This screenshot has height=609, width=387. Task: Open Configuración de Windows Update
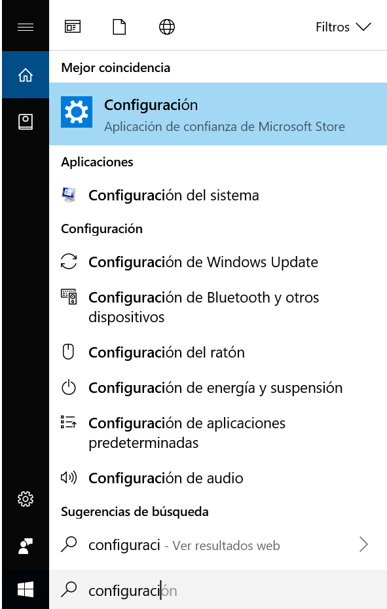click(202, 261)
